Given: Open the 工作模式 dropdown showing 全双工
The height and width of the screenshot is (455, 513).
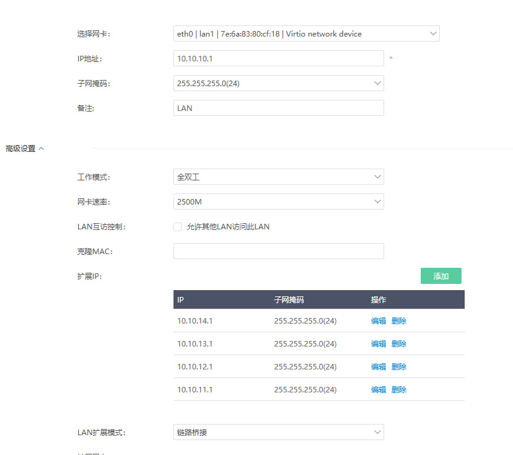Looking at the screenshot, I should (x=278, y=177).
